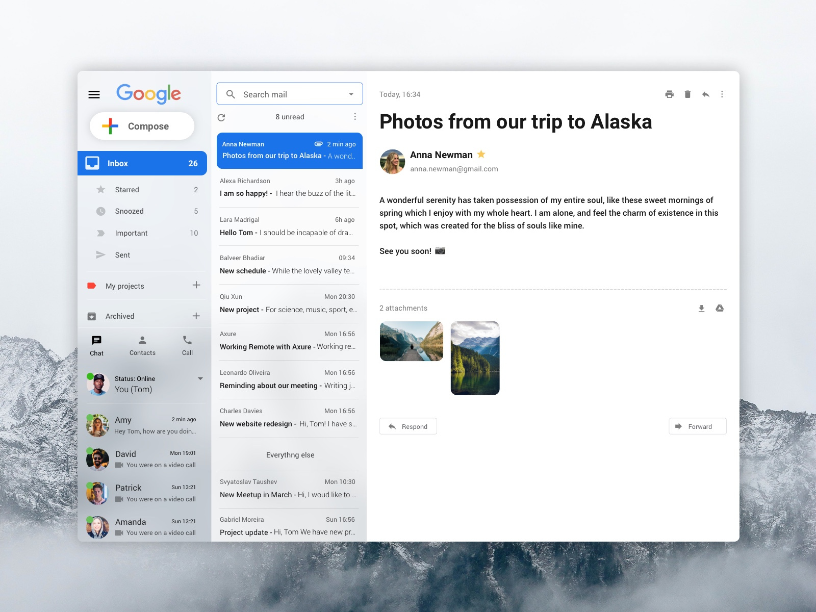Open Amy's chat conversation

point(145,425)
